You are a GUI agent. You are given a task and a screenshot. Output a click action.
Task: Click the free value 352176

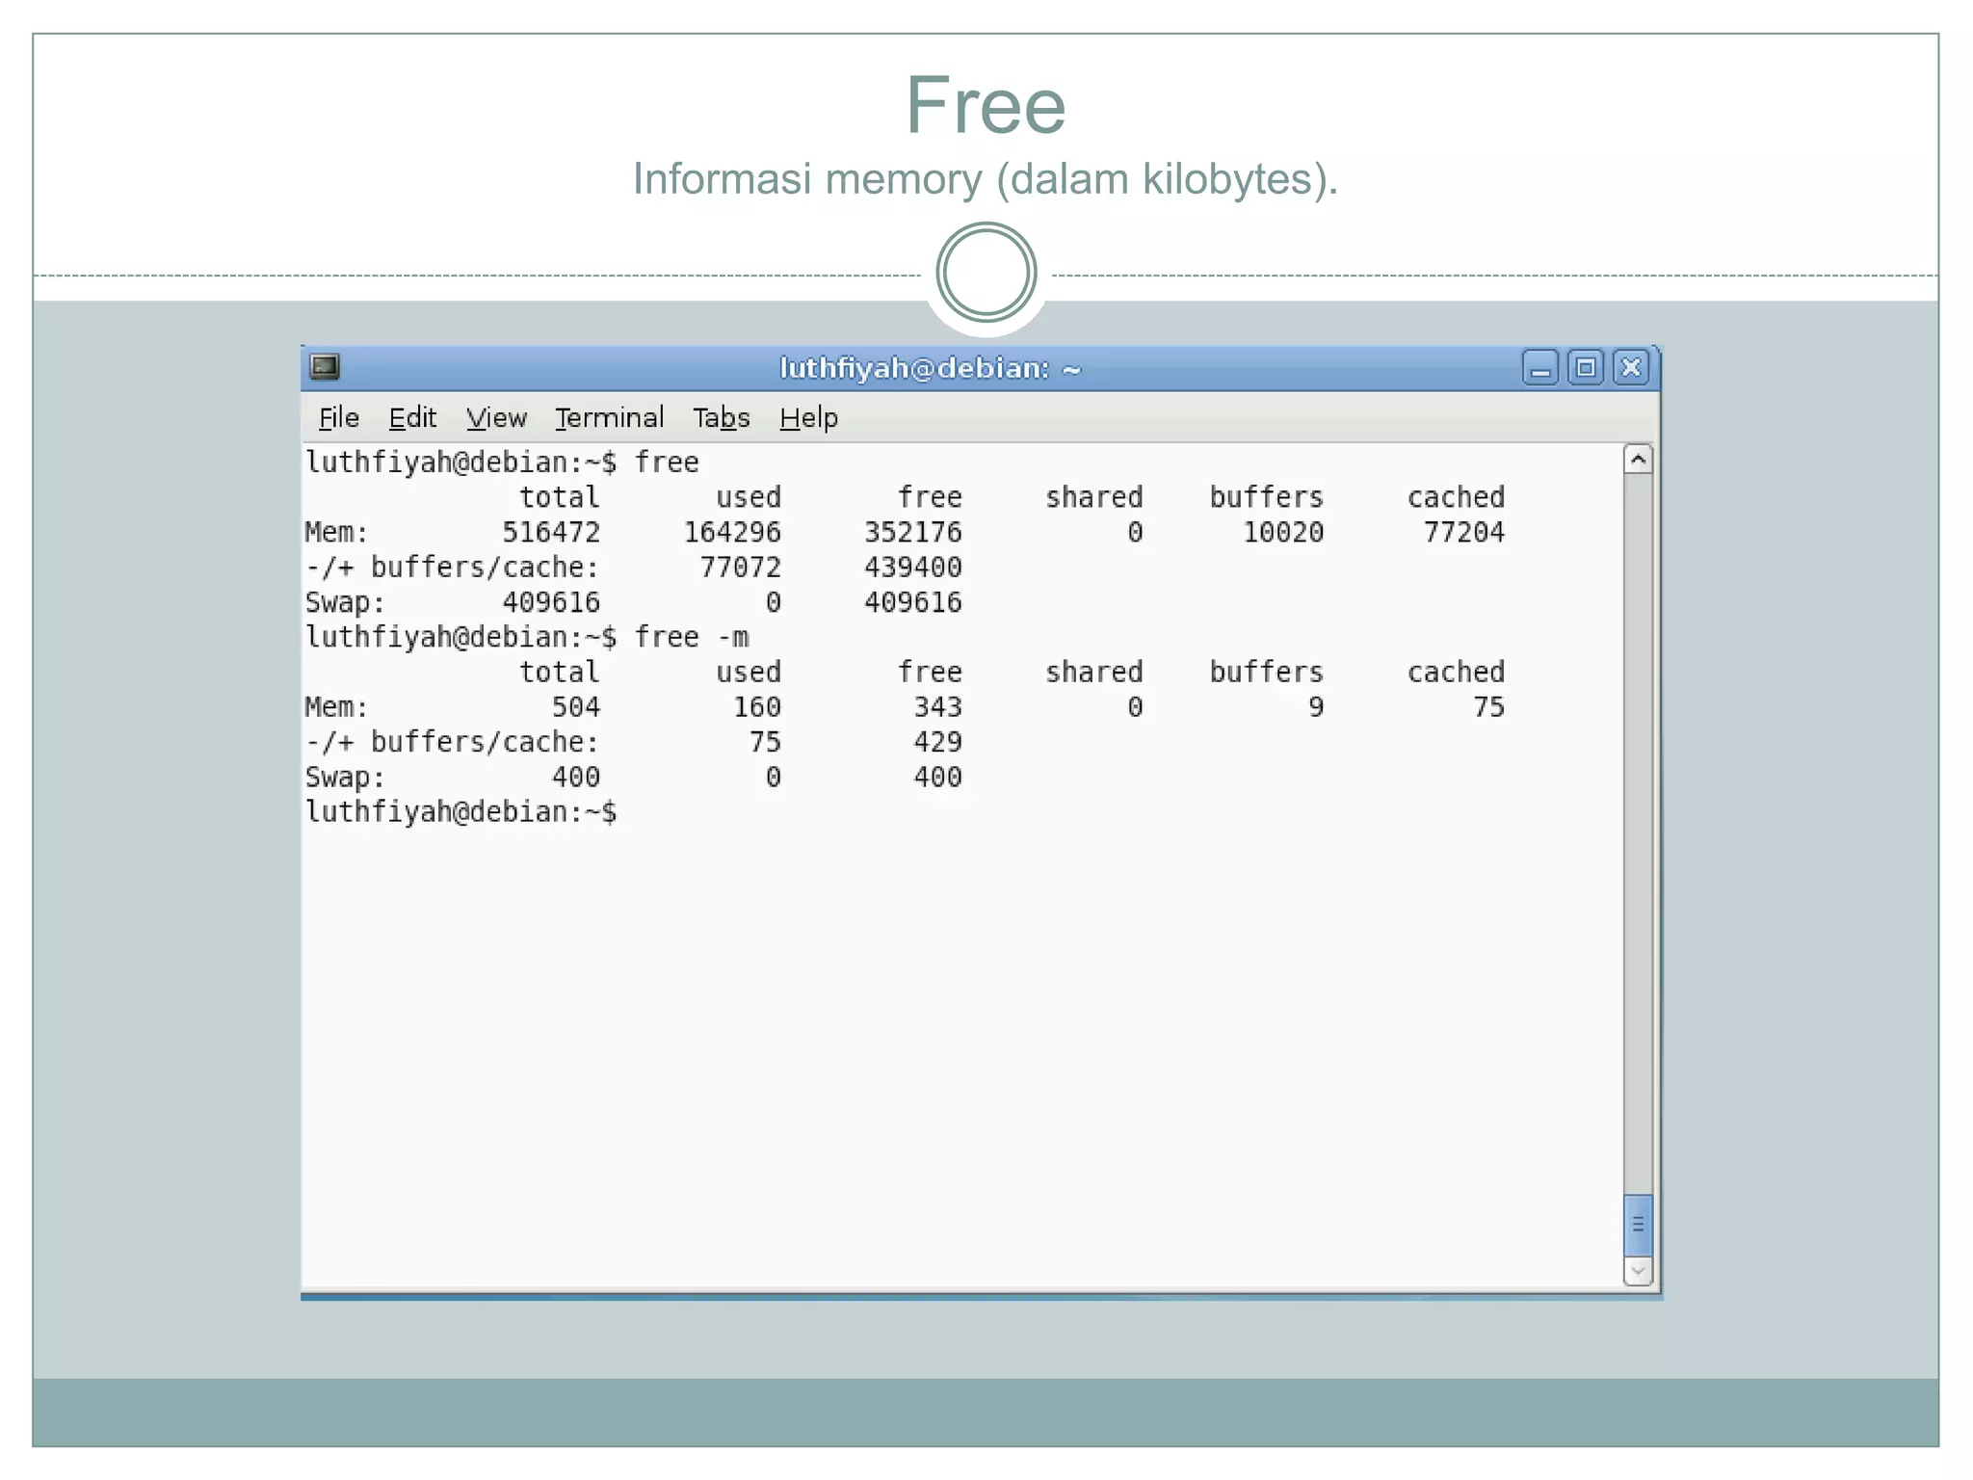pos(913,532)
